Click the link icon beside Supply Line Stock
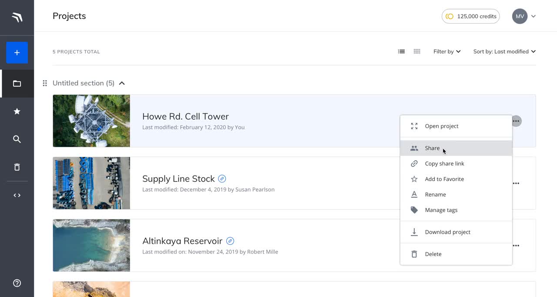 [x=222, y=179]
